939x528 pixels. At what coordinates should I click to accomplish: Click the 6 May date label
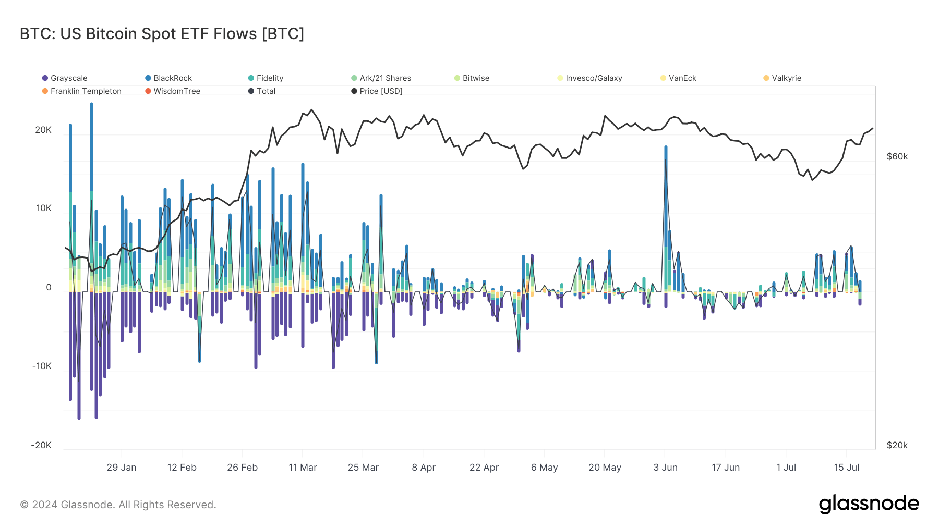tap(545, 468)
